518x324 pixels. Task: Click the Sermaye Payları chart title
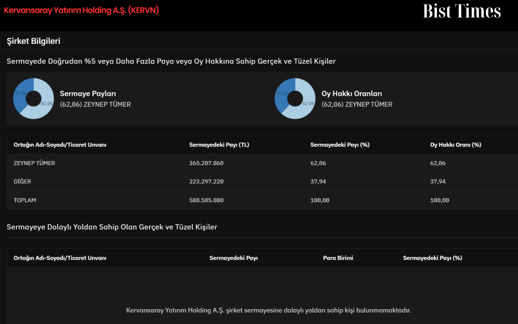(x=88, y=94)
